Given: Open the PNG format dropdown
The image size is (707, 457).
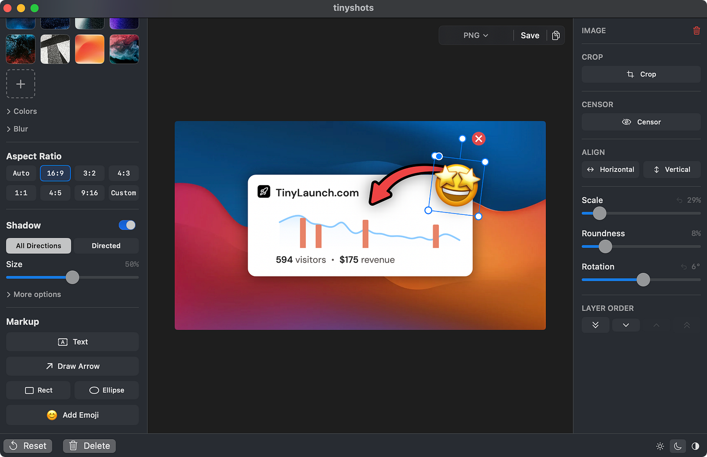Looking at the screenshot, I should 476,35.
